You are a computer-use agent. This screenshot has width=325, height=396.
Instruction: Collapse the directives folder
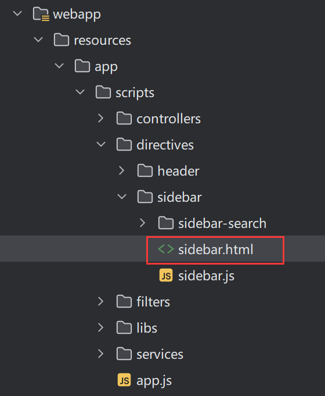101,144
